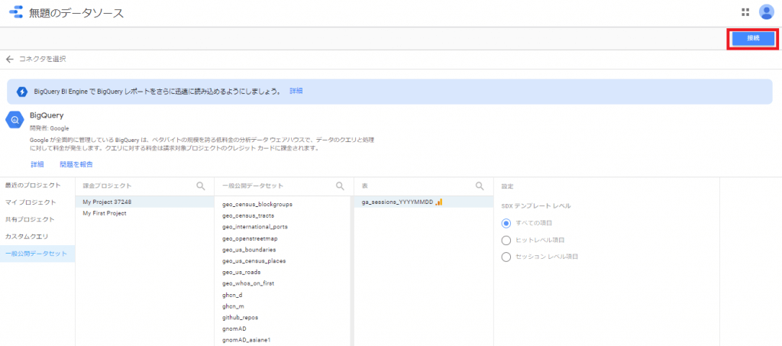Click the 無題のデータソース title field

coord(76,14)
